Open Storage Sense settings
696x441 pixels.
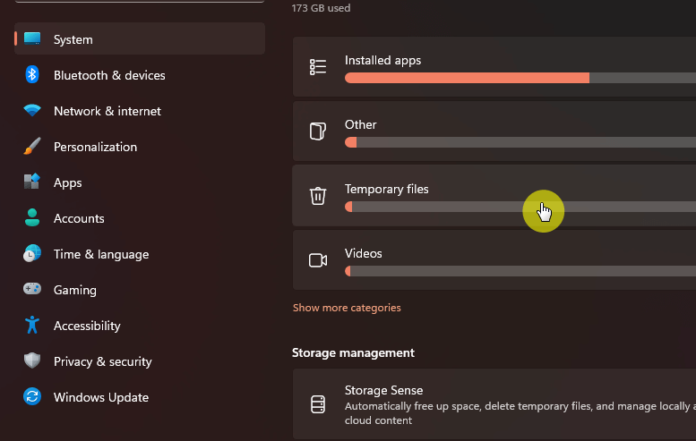pos(494,404)
